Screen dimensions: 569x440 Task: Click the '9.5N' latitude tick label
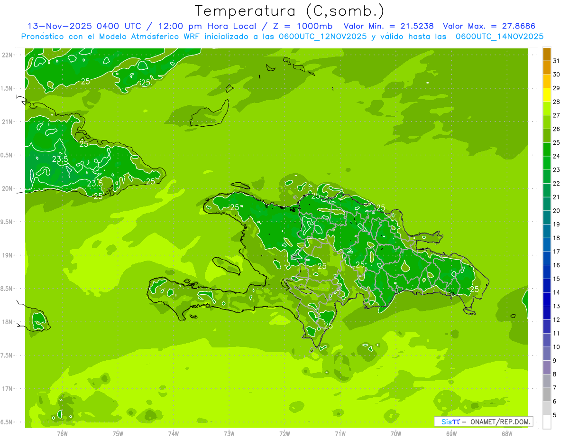point(7,222)
